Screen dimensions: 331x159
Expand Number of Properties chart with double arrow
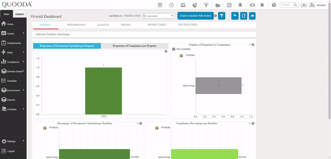[250, 45]
